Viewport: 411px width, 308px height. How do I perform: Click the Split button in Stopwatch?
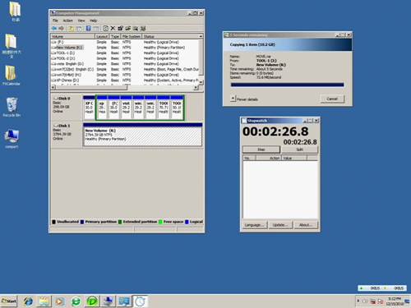[300, 149]
